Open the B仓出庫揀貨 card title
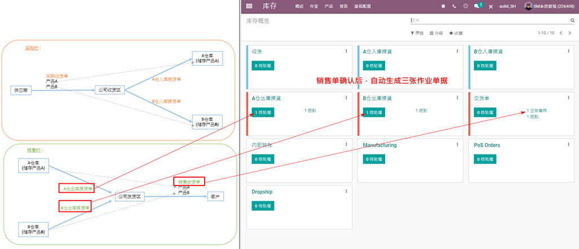Screen dimensions: 579x249 pyautogui.click(x=377, y=98)
